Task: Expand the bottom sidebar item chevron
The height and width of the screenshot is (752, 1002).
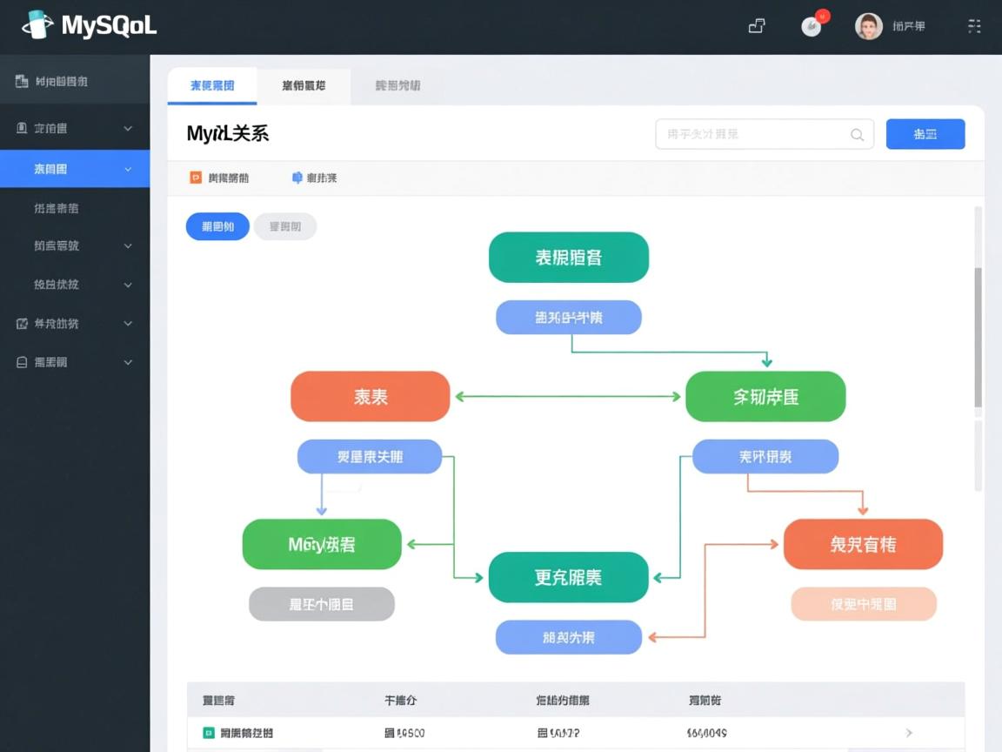Action: click(x=128, y=362)
